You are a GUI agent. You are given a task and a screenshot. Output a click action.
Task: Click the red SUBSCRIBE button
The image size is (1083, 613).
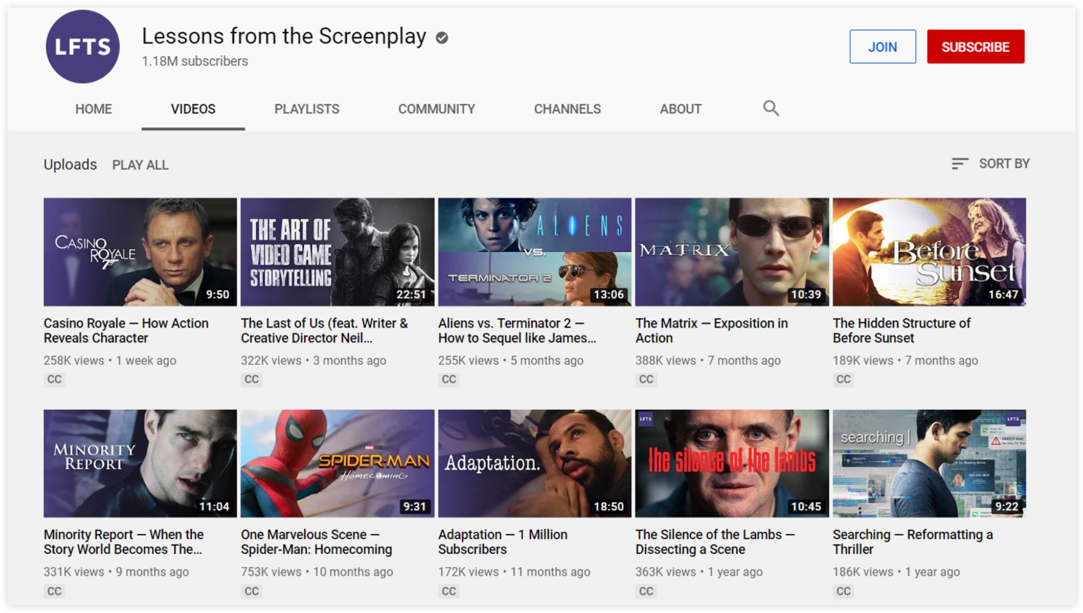tap(976, 47)
